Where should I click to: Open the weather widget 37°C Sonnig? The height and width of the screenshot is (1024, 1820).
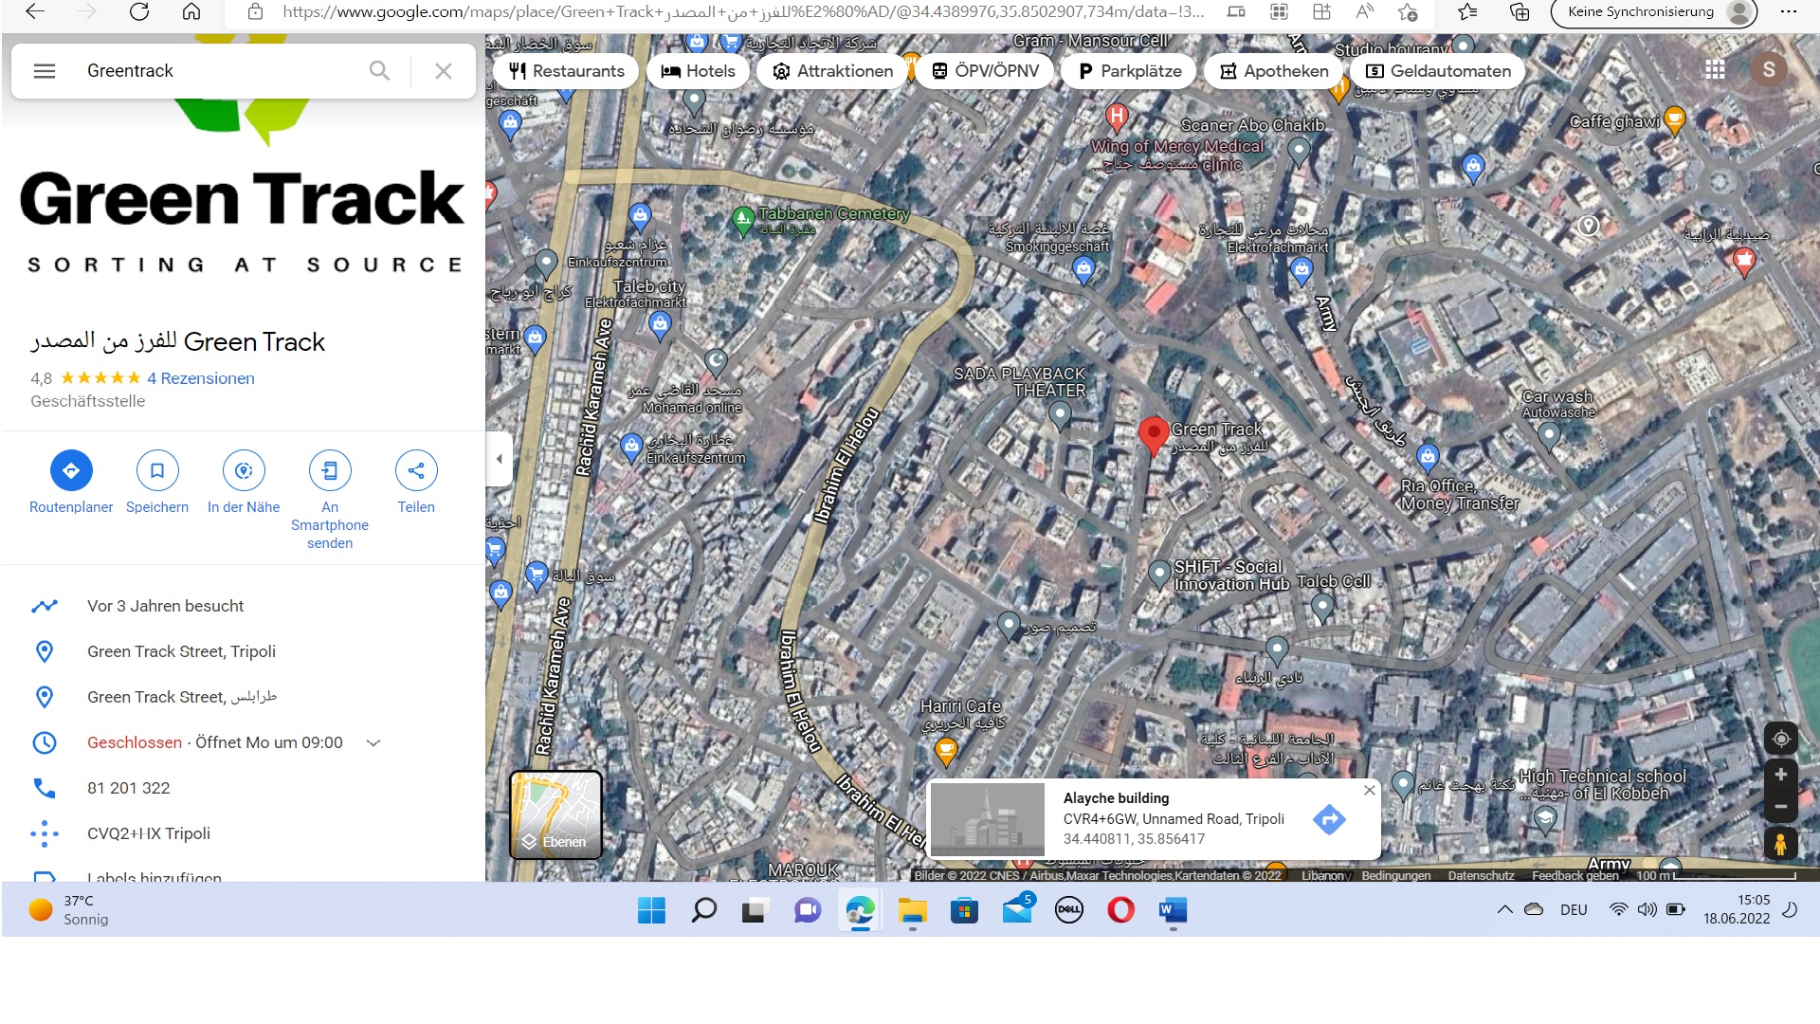[x=69, y=910]
